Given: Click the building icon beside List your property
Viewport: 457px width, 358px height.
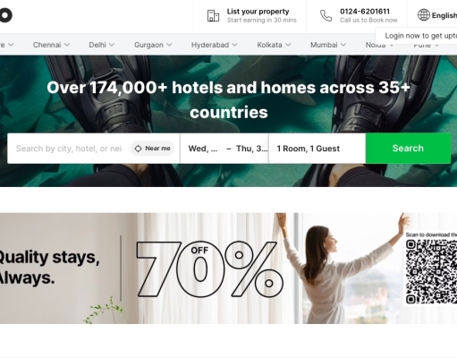Looking at the screenshot, I should 213,16.
